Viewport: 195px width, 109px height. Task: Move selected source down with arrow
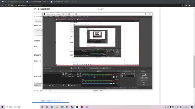[75, 85]
